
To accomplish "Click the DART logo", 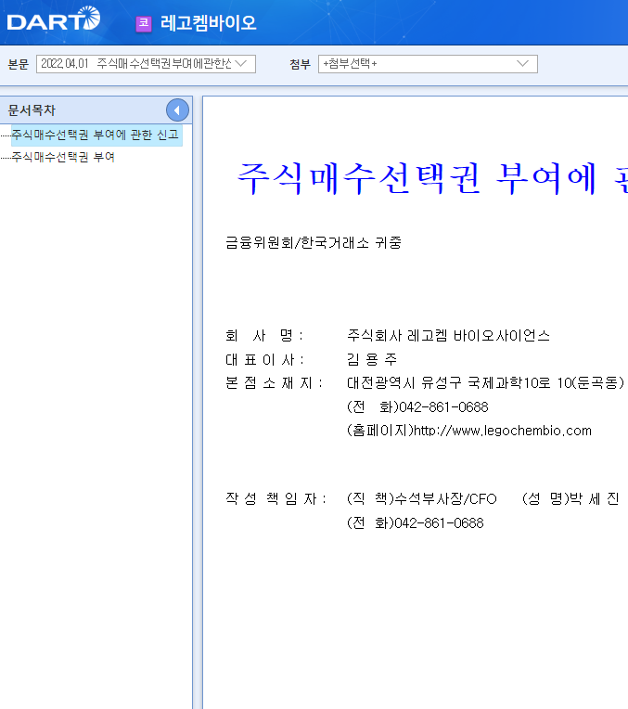I will [54, 19].
